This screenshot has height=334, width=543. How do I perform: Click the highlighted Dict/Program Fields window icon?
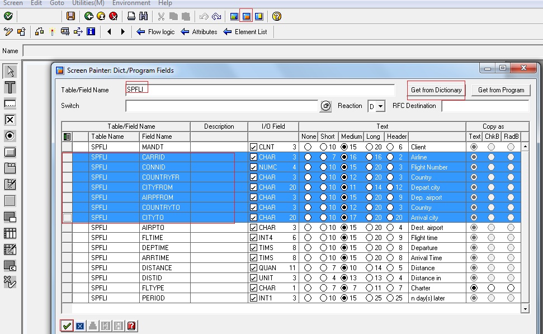pyautogui.click(x=246, y=16)
